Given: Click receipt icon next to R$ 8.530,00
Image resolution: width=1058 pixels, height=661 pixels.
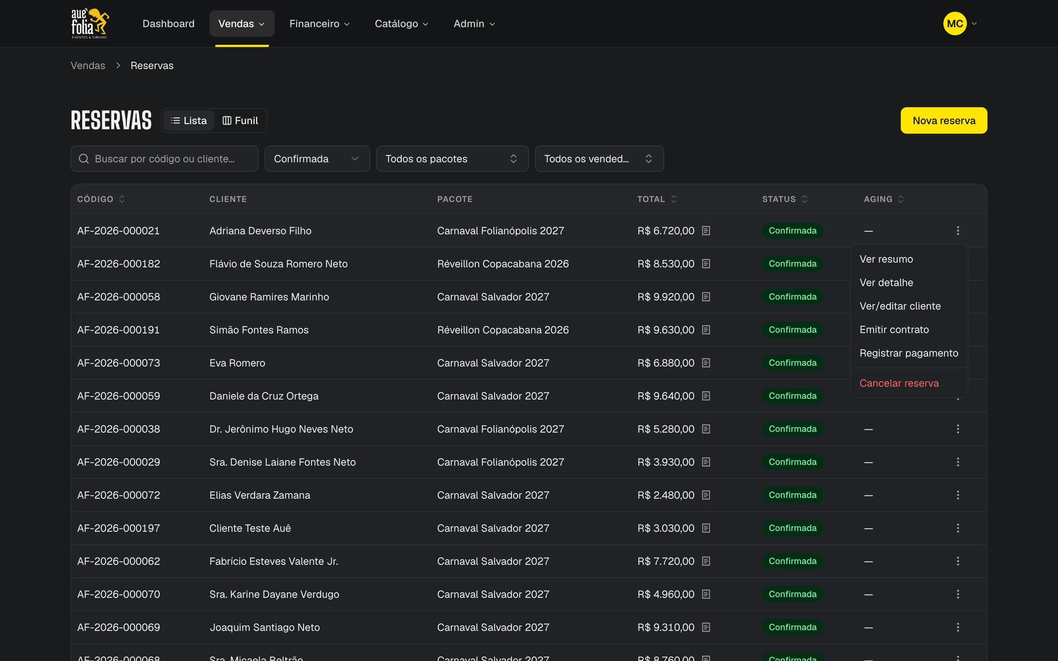Looking at the screenshot, I should tap(706, 264).
